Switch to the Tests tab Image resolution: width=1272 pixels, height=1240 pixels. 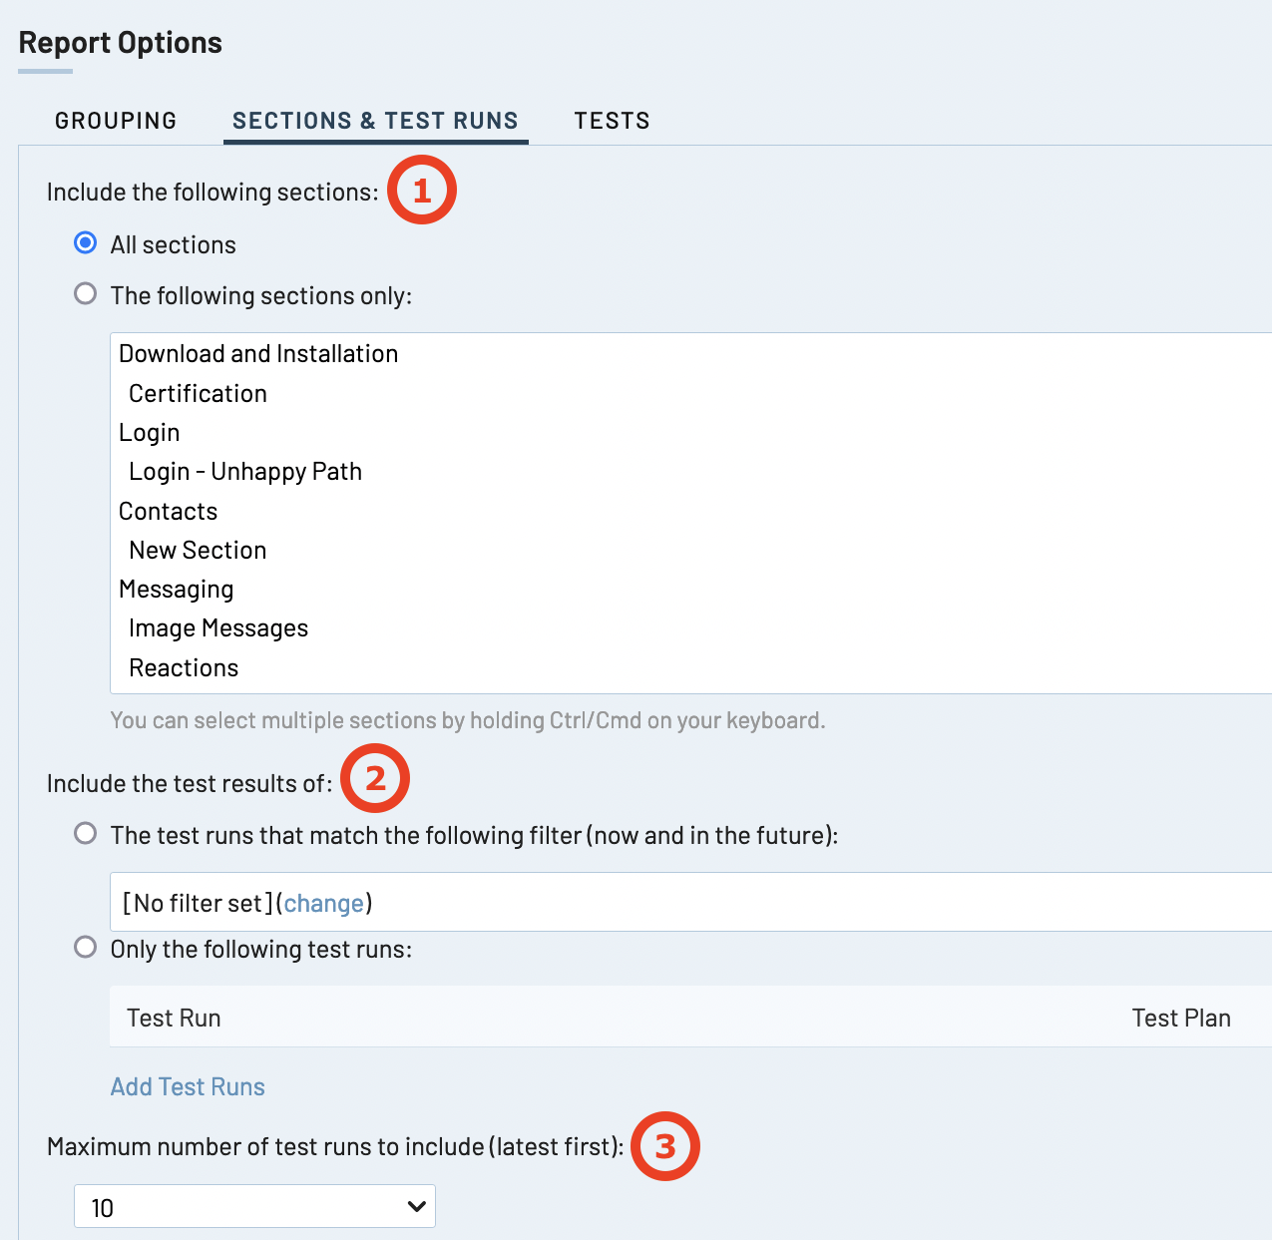click(612, 121)
